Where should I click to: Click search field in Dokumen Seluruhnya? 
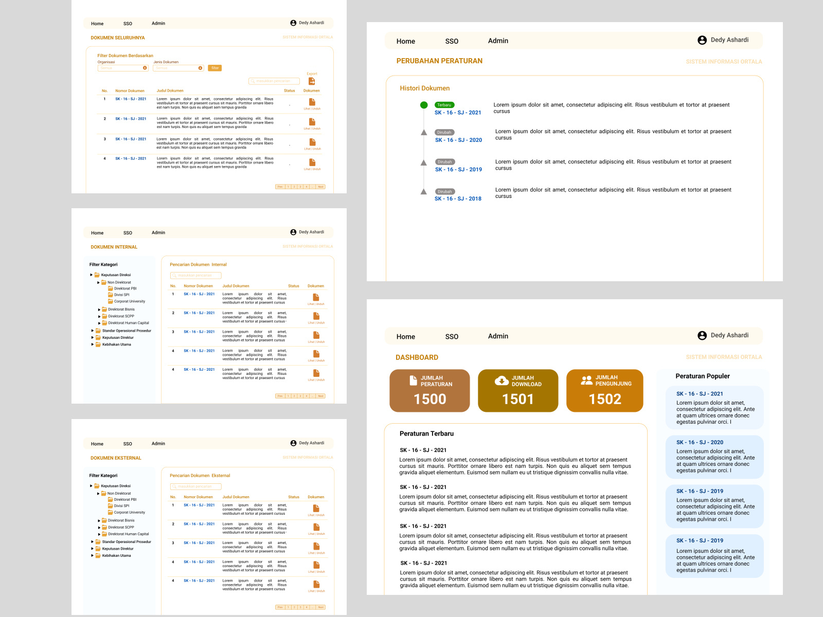pyautogui.click(x=274, y=81)
